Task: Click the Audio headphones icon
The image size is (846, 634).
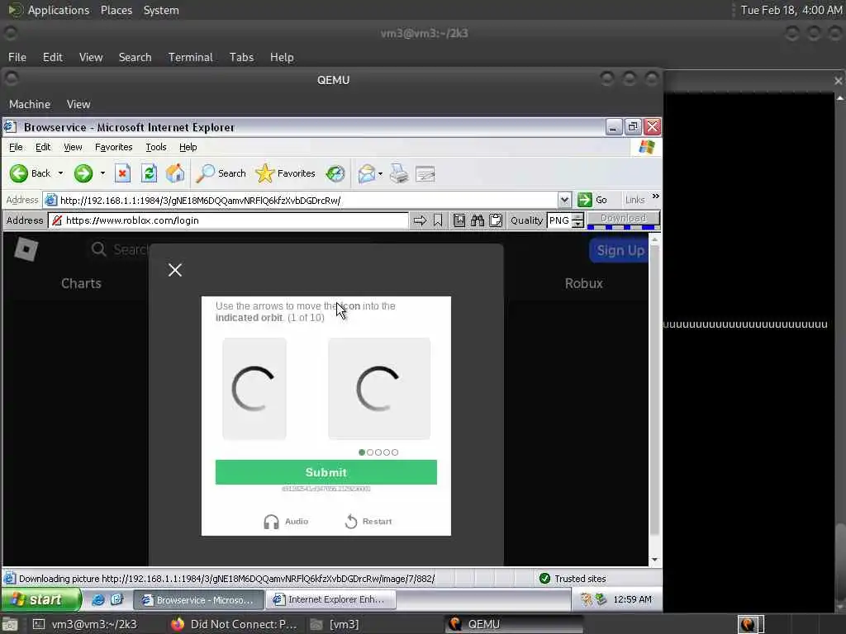Action: click(x=271, y=522)
